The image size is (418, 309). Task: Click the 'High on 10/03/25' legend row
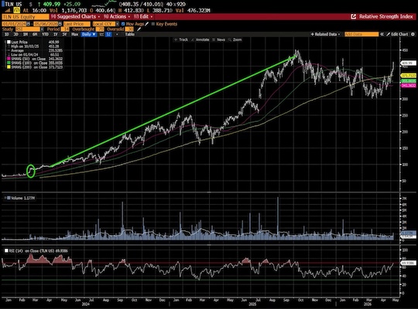(34, 46)
